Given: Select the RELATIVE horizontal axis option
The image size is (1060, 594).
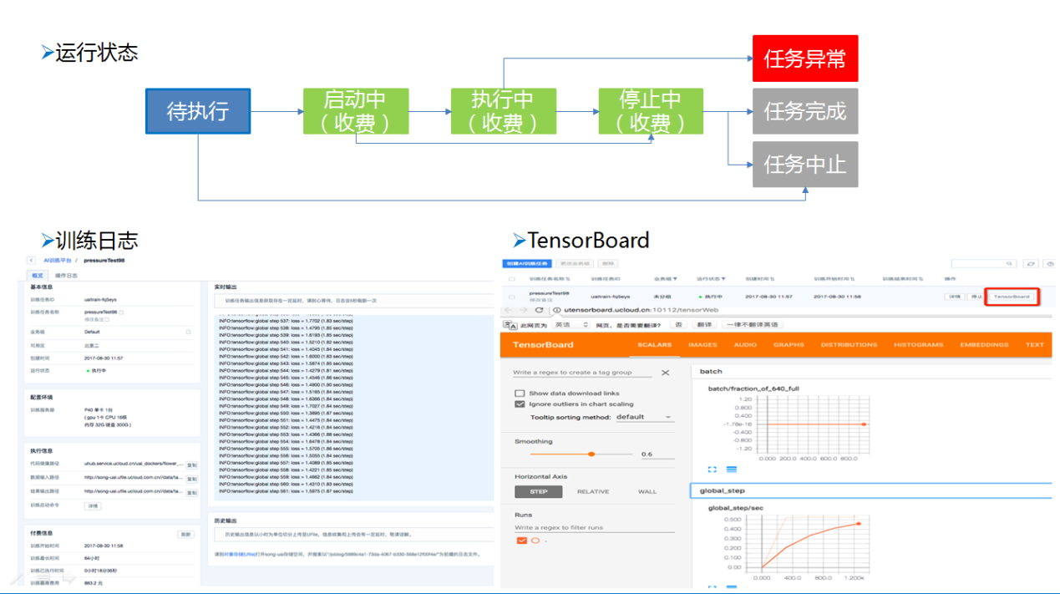Looking at the screenshot, I should click(x=593, y=491).
